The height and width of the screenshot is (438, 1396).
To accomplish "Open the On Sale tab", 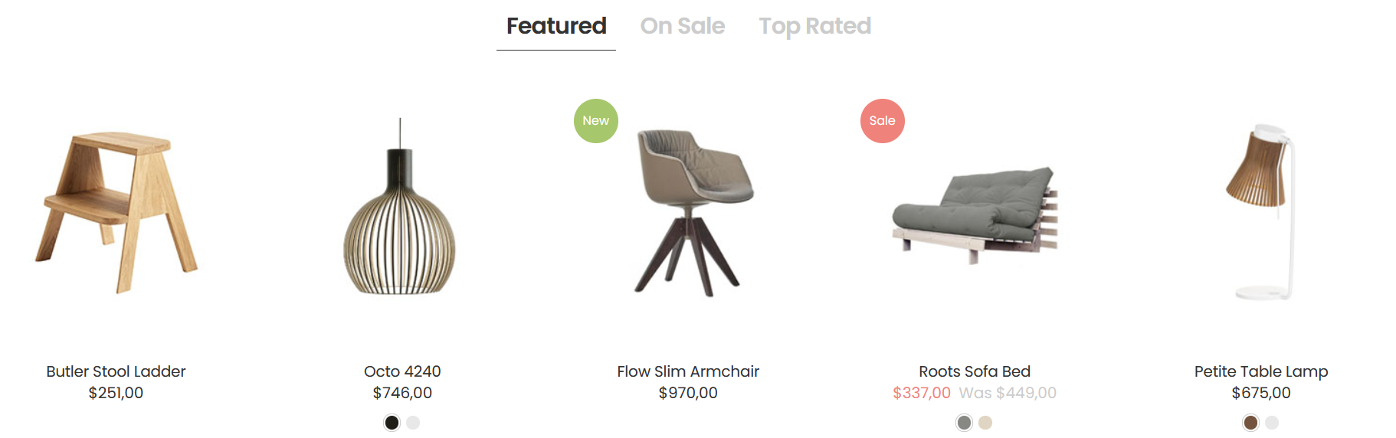I will coord(682,26).
